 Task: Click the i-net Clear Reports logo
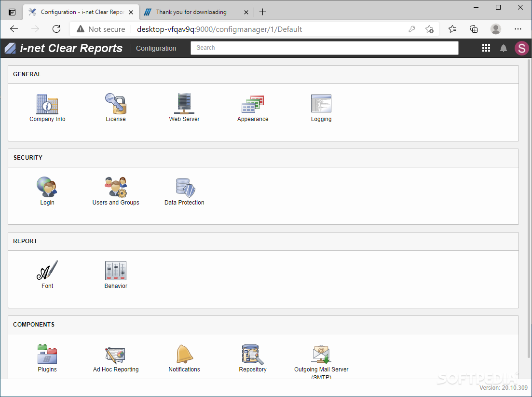pos(64,48)
